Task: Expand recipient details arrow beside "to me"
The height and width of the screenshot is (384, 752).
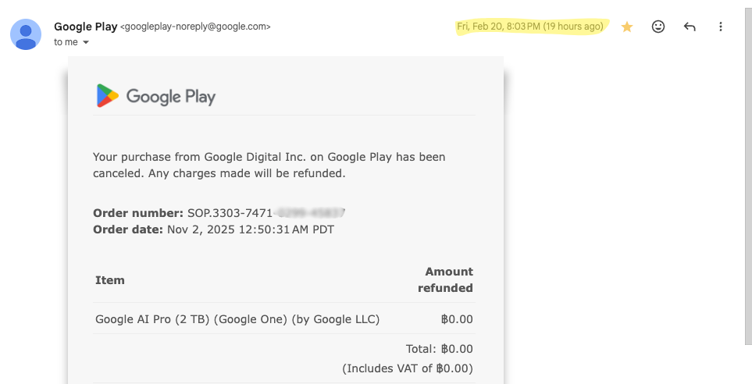Action: (x=86, y=42)
